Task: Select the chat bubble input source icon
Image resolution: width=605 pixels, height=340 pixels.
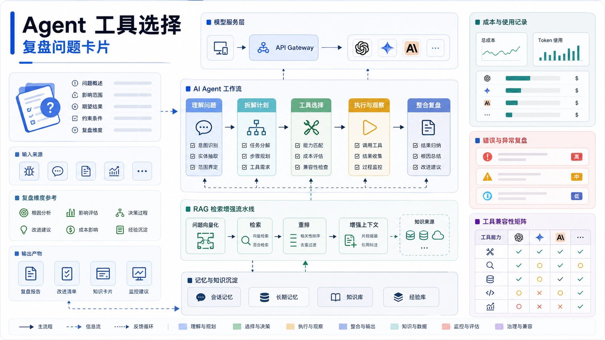Action: coord(58,171)
